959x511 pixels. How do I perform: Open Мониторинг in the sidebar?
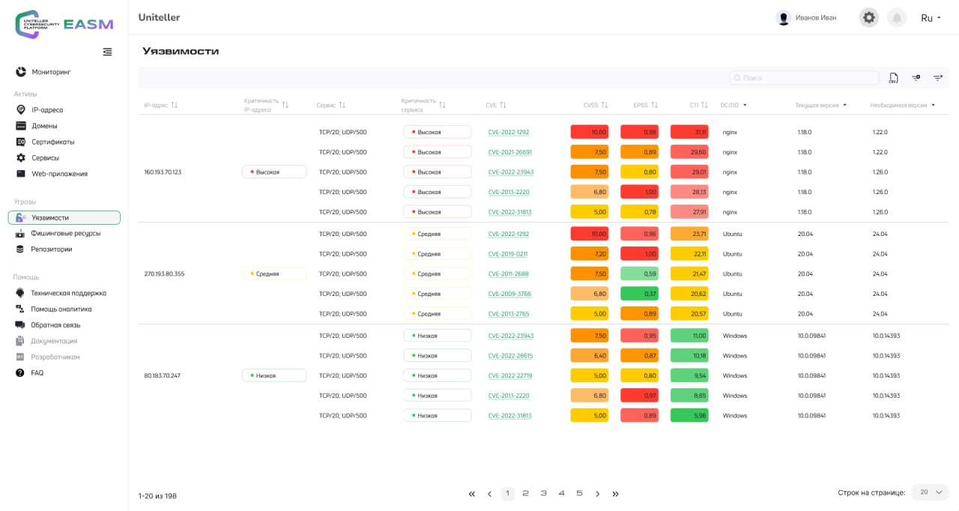coord(51,72)
